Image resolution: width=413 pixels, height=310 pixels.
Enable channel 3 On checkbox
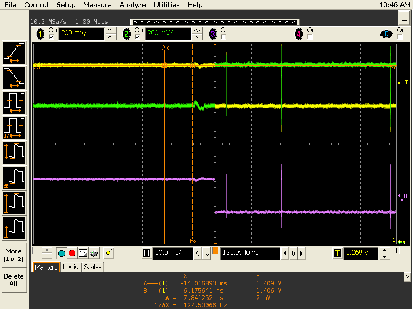coord(223,37)
